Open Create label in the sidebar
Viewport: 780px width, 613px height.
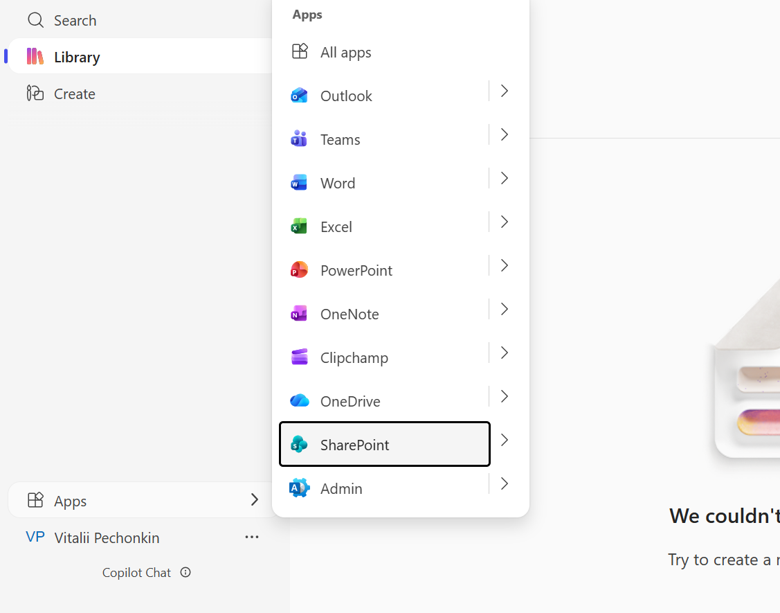point(75,94)
